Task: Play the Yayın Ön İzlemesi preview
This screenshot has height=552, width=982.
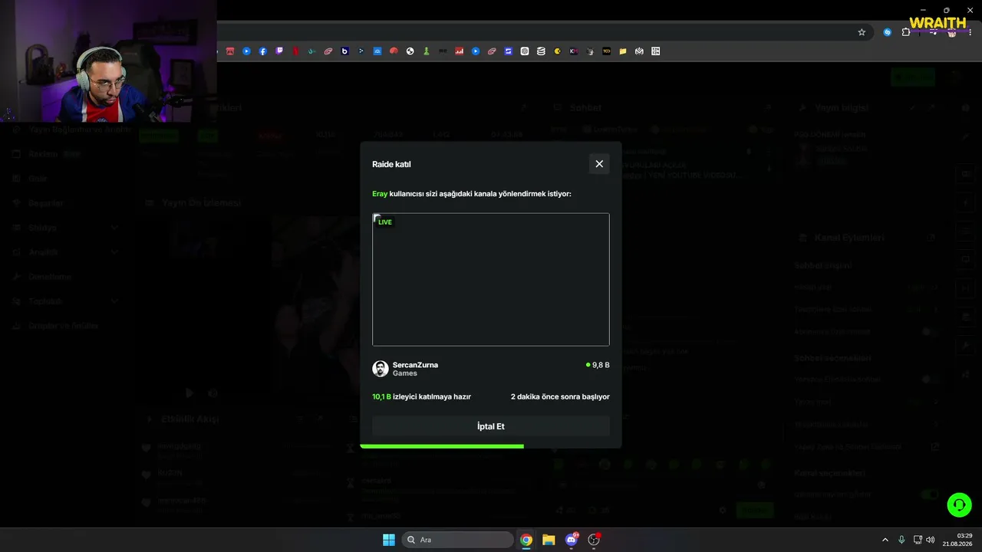Action: pyautogui.click(x=189, y=393)
